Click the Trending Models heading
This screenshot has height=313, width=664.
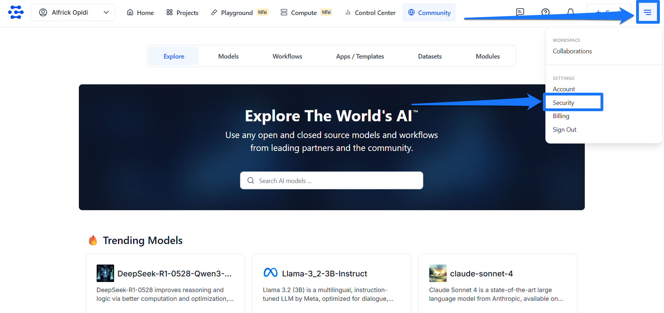coord(143,241)
